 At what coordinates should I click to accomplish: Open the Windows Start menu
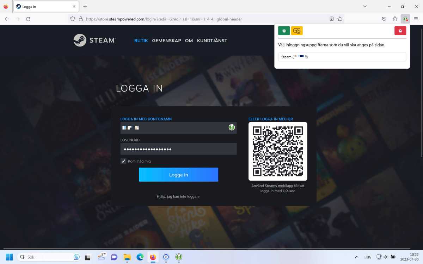(x=9, y=257)
